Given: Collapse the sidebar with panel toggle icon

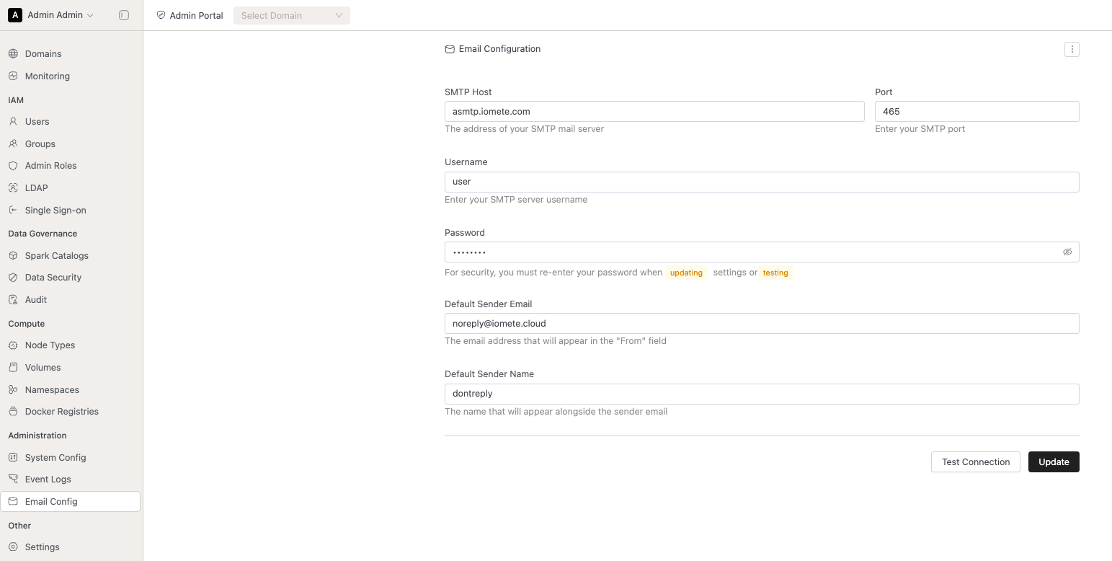Looking at the screenshot, I should coord(124,15).
